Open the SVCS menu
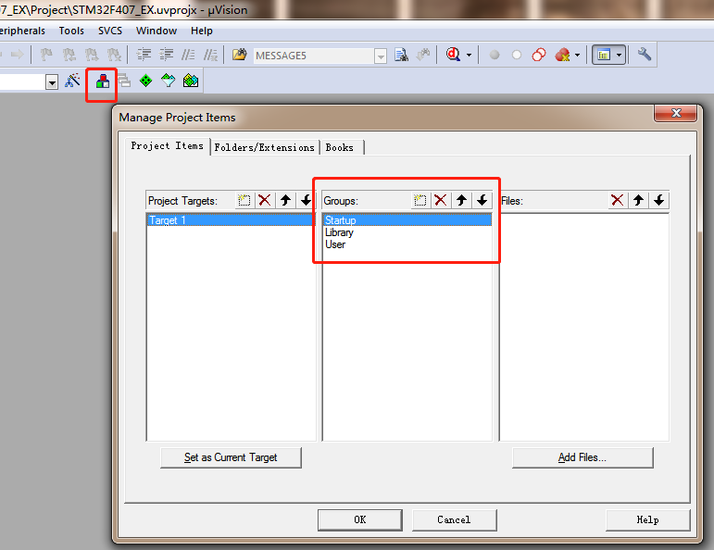Image resolution: width=714 pixels, height=550 pixels. 110,31
